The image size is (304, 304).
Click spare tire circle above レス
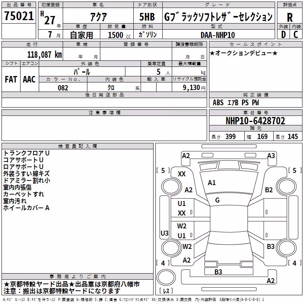tap(166, 277)
